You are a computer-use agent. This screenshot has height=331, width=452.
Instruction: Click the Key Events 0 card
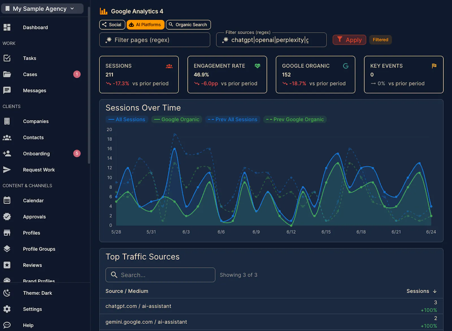click(x=404, y=74)
